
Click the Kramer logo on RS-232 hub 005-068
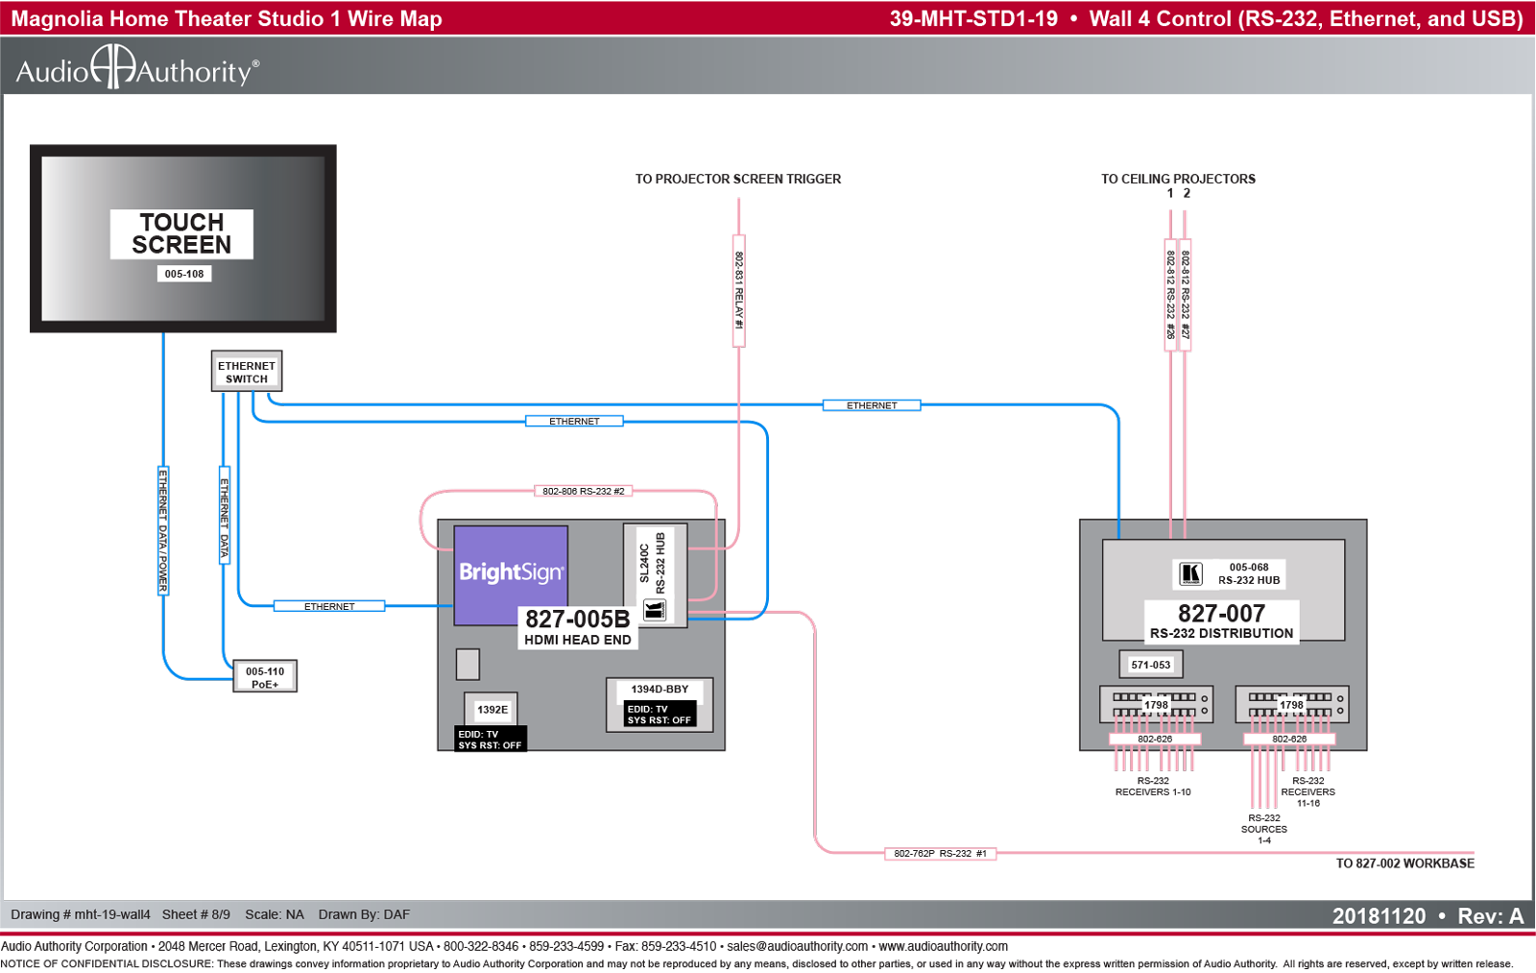pyautogui.click(x=1190, y=573)
